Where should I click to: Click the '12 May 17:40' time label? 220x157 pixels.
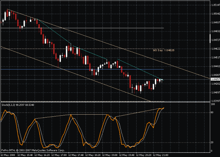pos(76,155)
